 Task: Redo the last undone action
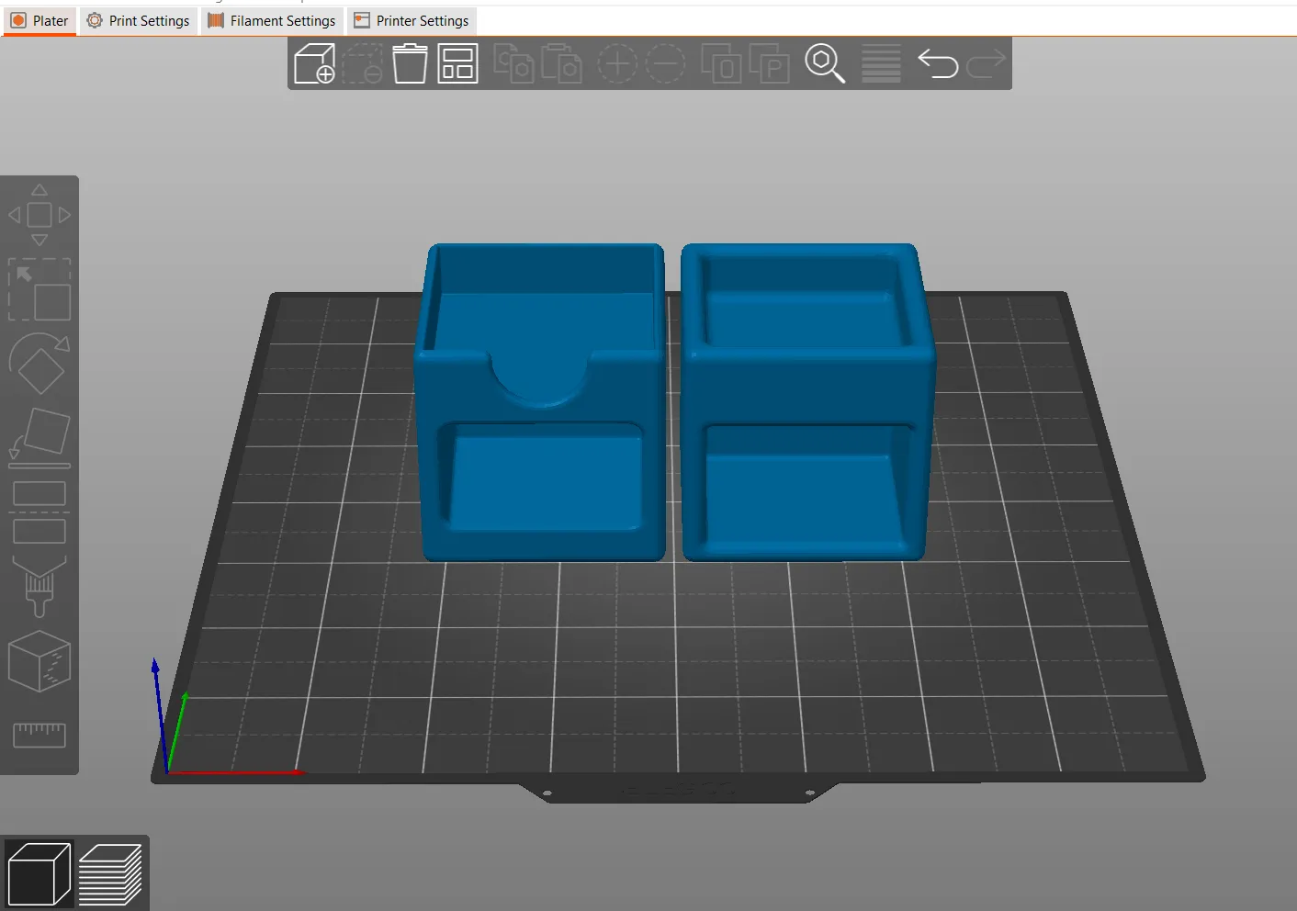[986, 63]
